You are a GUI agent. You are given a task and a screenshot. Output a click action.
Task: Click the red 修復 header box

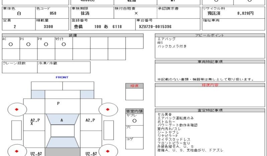pos(135,86)
